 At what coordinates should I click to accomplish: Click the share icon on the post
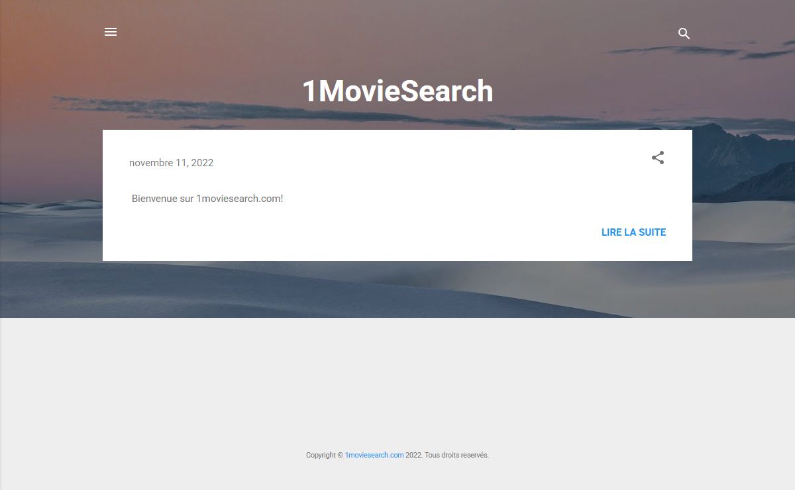pos(658,158)
